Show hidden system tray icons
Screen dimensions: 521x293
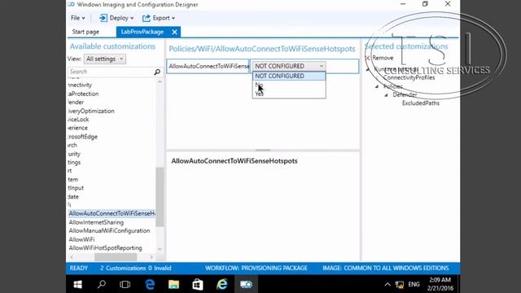pyautogui.click(x=387, y=284)
